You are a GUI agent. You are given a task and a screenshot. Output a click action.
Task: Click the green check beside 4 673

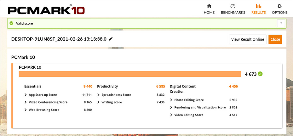click(260, 74)
